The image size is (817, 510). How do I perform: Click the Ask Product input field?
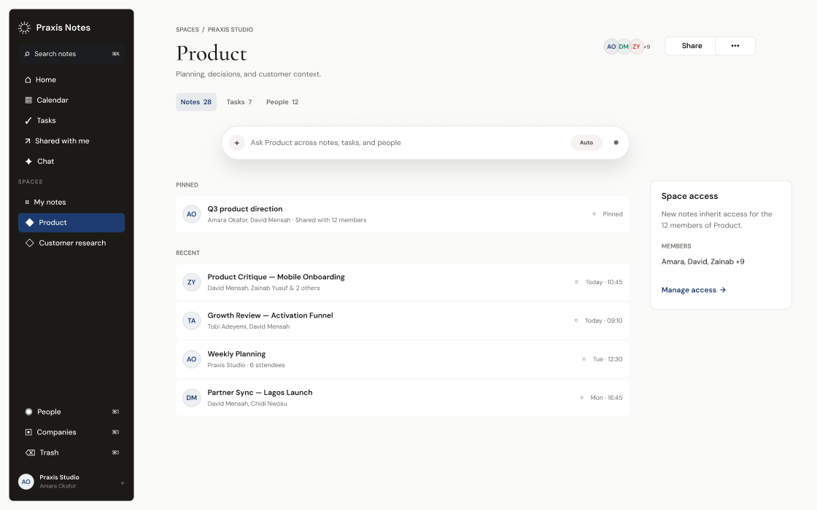click(x=406, y=143)
